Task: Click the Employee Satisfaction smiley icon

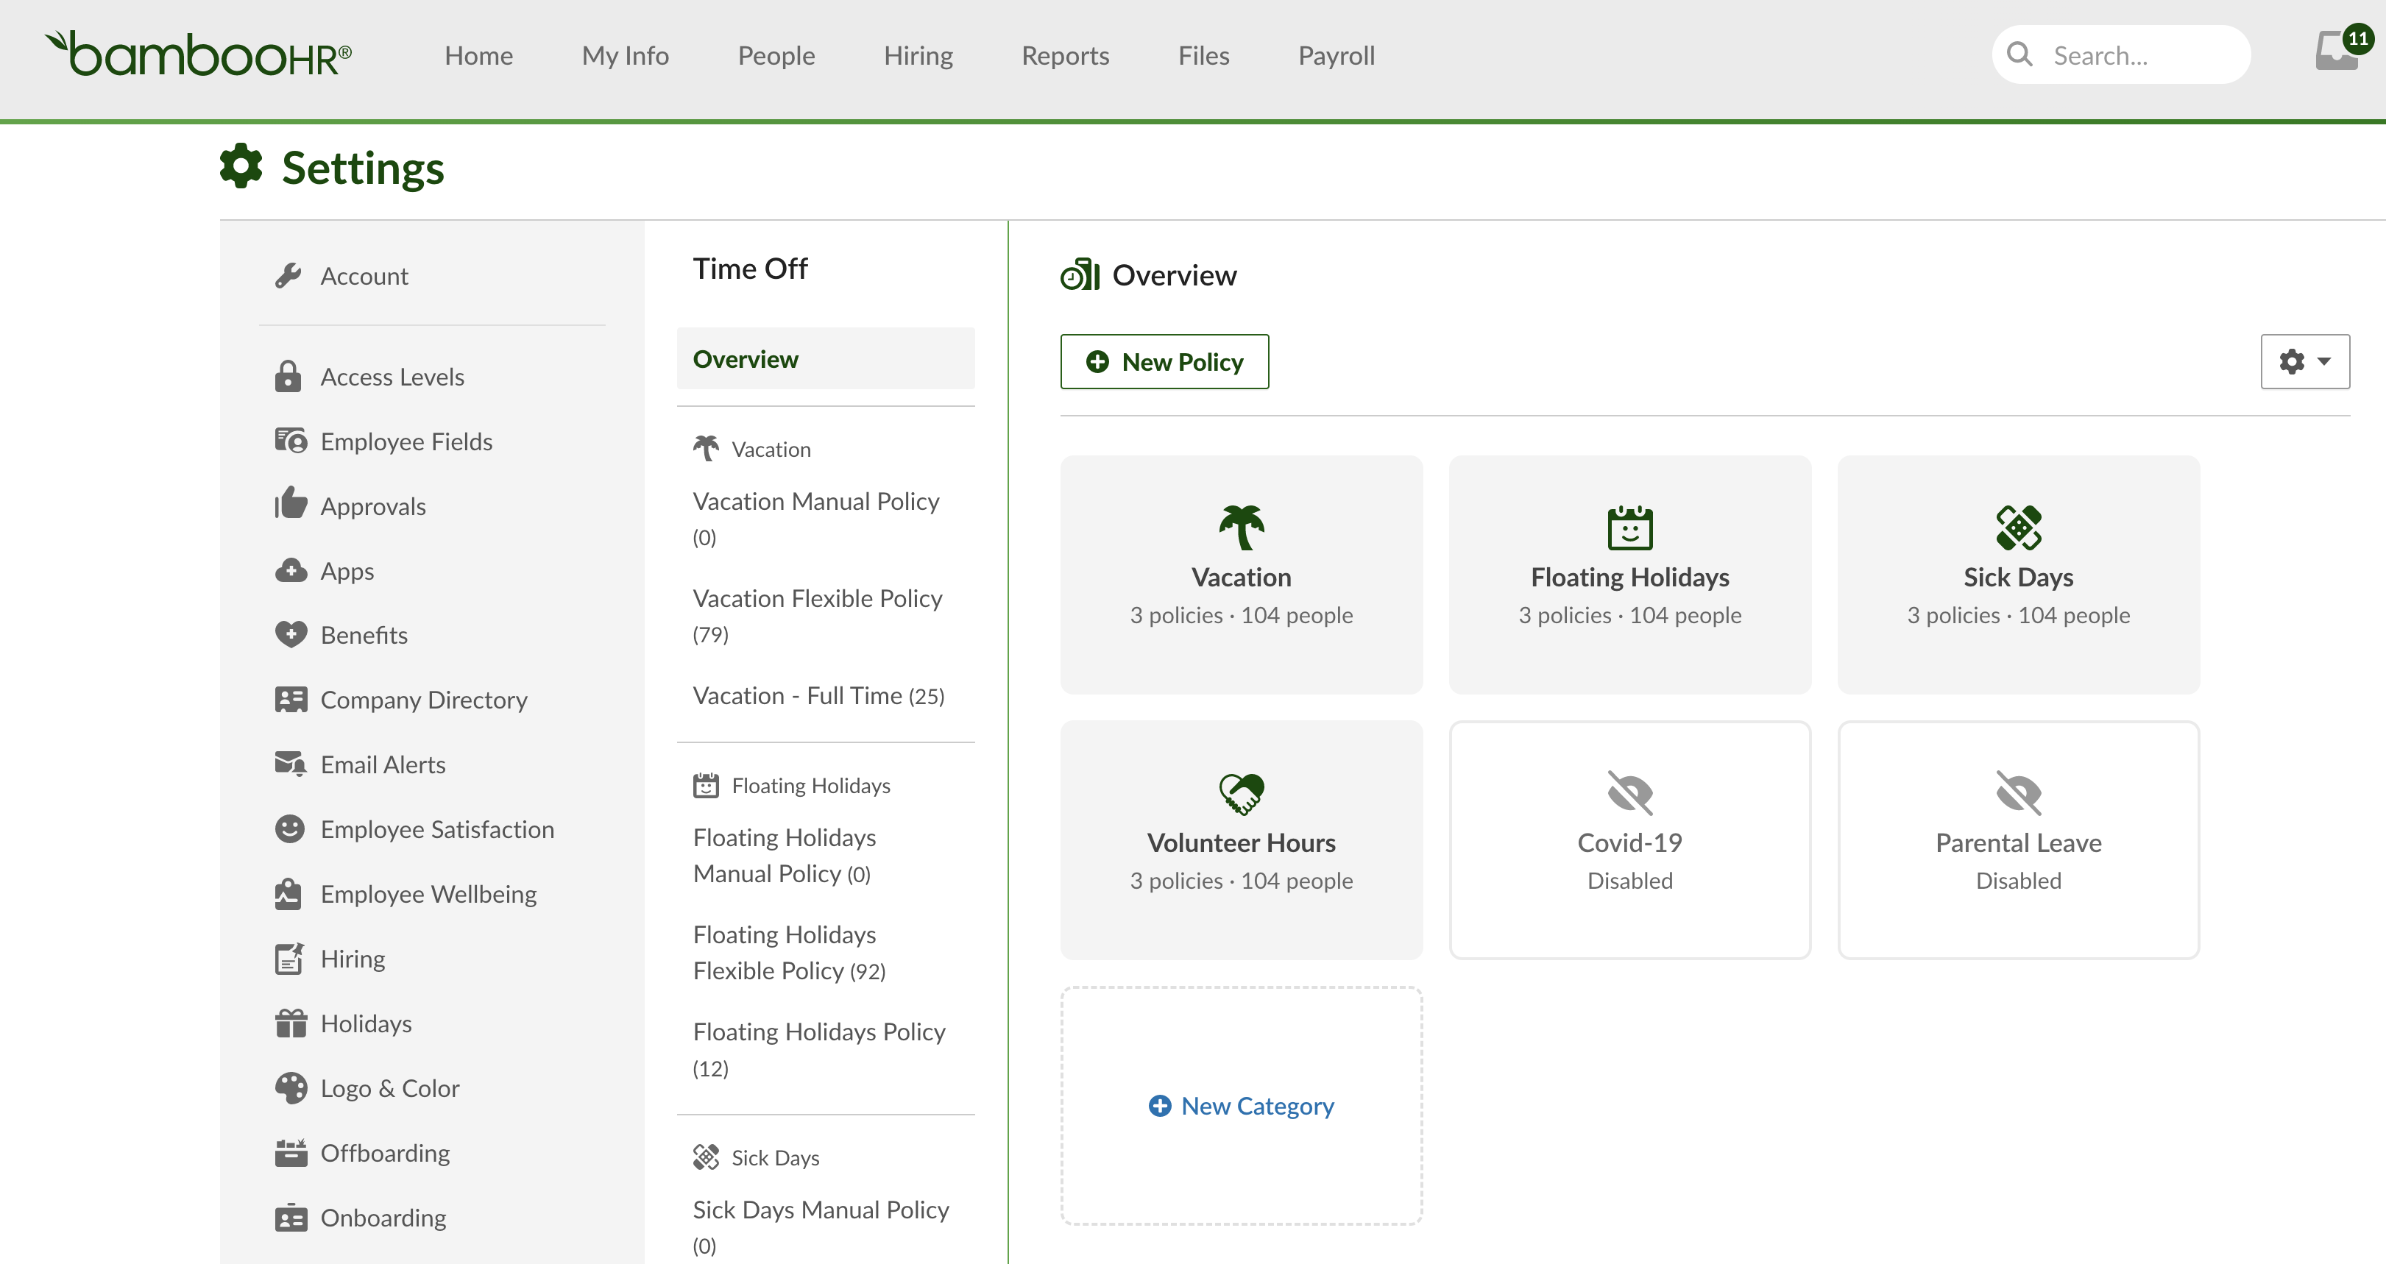Action: (290, 828)
